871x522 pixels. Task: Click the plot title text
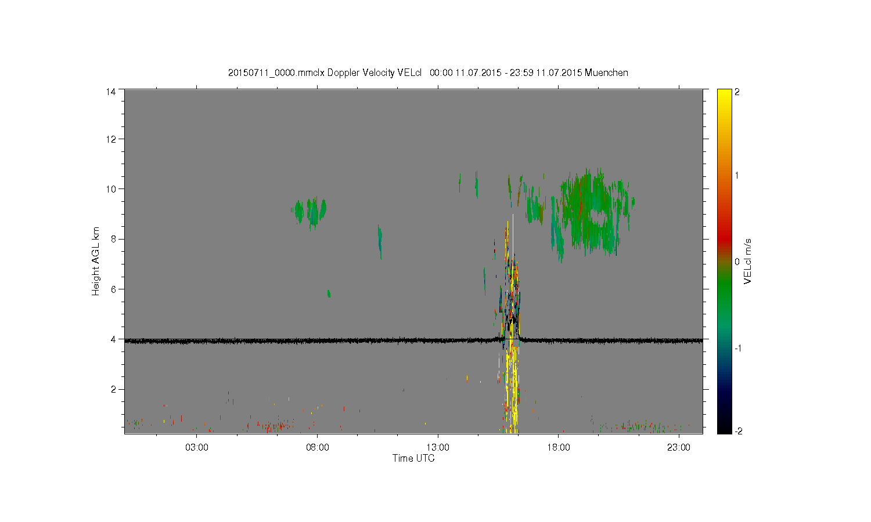[428, 72]
